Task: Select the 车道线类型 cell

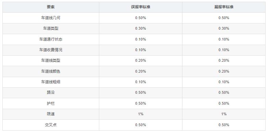Action: click(51, 60)
